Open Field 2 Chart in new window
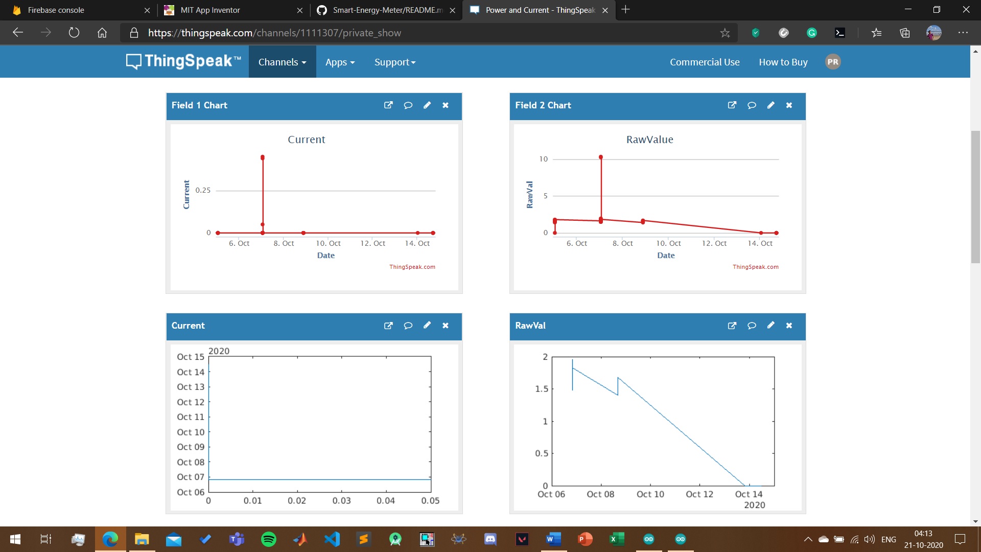Image resolution: width=981 pixels, height=552 pixels. click(732, 105)
